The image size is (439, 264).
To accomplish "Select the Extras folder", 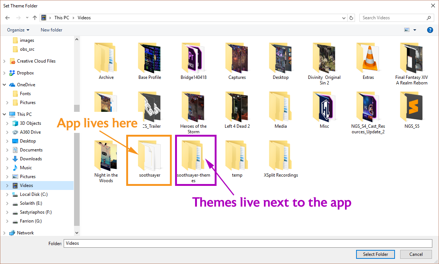I will 368,61.
